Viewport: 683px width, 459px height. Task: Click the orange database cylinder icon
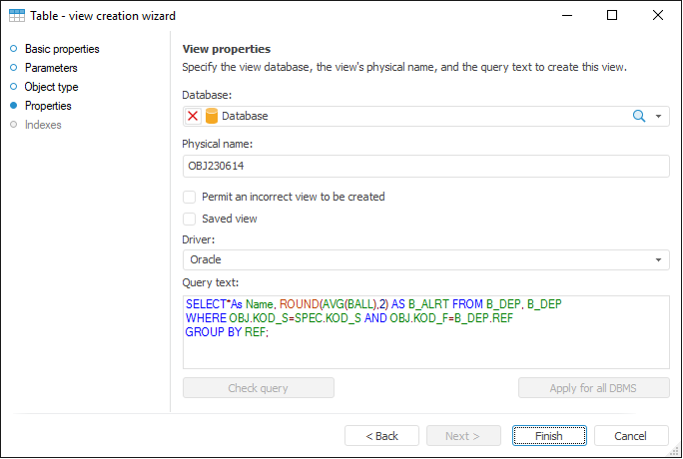point(212,116)
